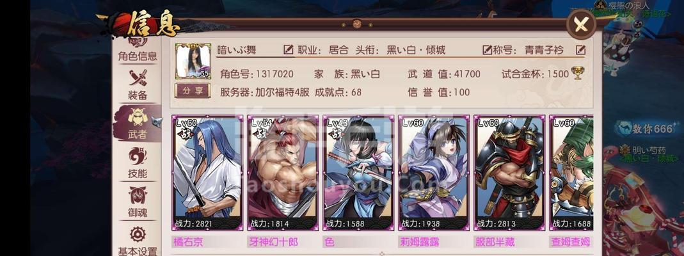Click the 分享 share button

tap(193, 91)
